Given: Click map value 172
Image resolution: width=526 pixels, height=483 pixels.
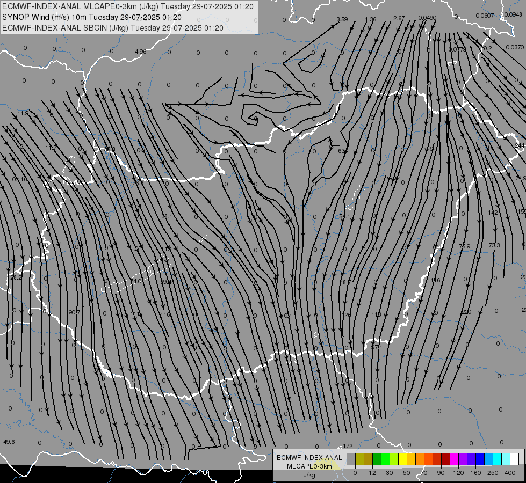Looking at the screenshot, I should 348,446.
